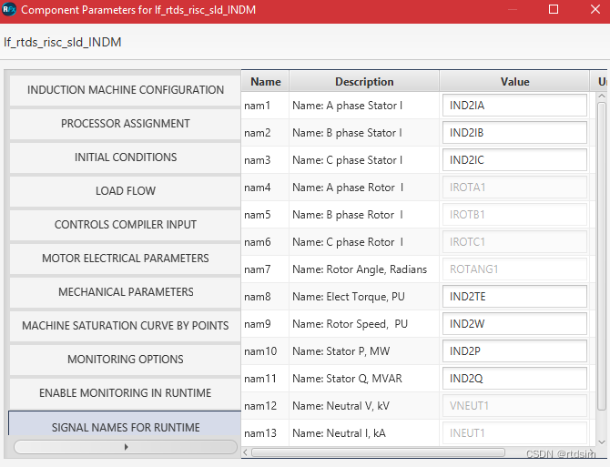Click the IND2Q stator Q field
The height and width of the screenshot is (467, 610).
(x=514, y=379)
